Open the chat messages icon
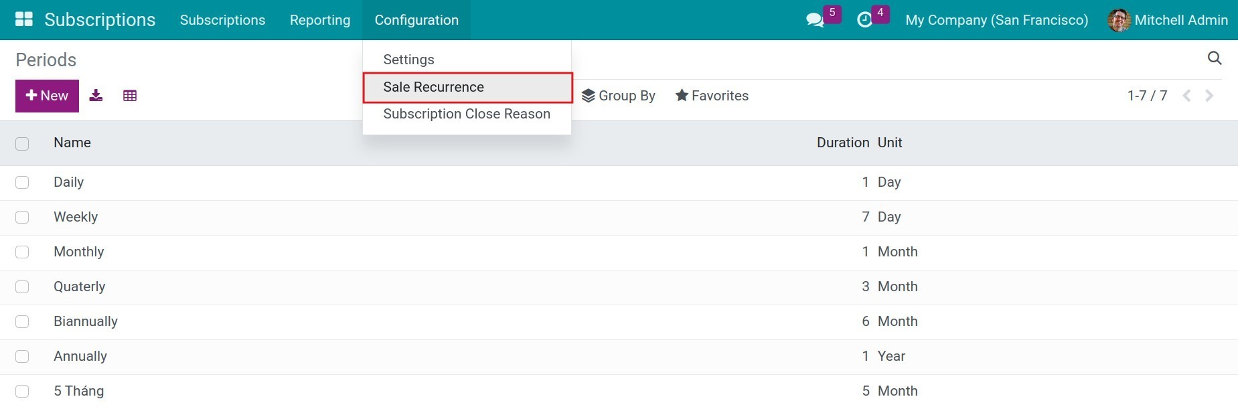The width and height of the screenshot is (1238, 409). [x=815, y=20]
